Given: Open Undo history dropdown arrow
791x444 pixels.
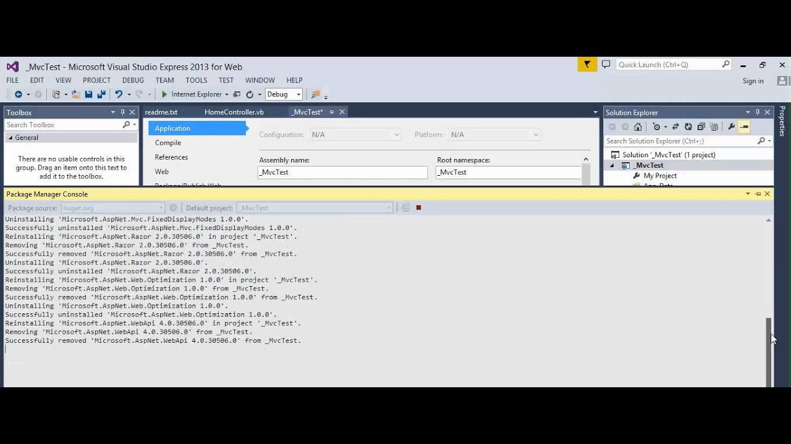Looking at the screenshot, I should (129, 94).
